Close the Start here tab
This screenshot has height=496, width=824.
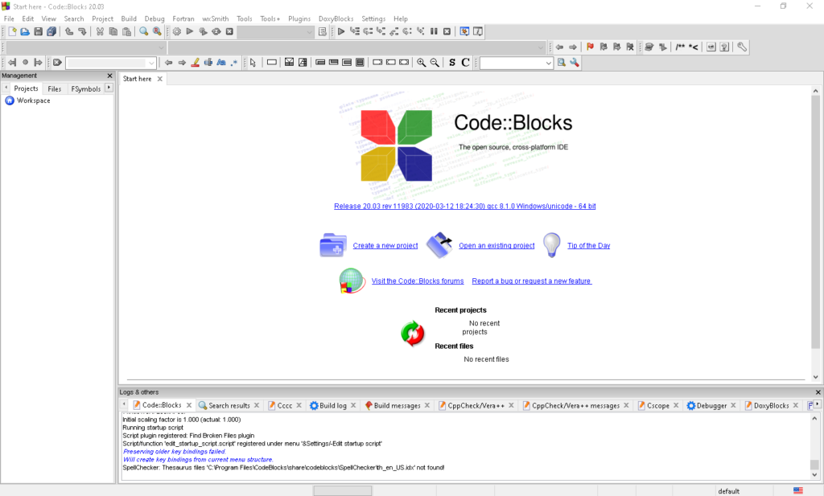coord(160,79)
